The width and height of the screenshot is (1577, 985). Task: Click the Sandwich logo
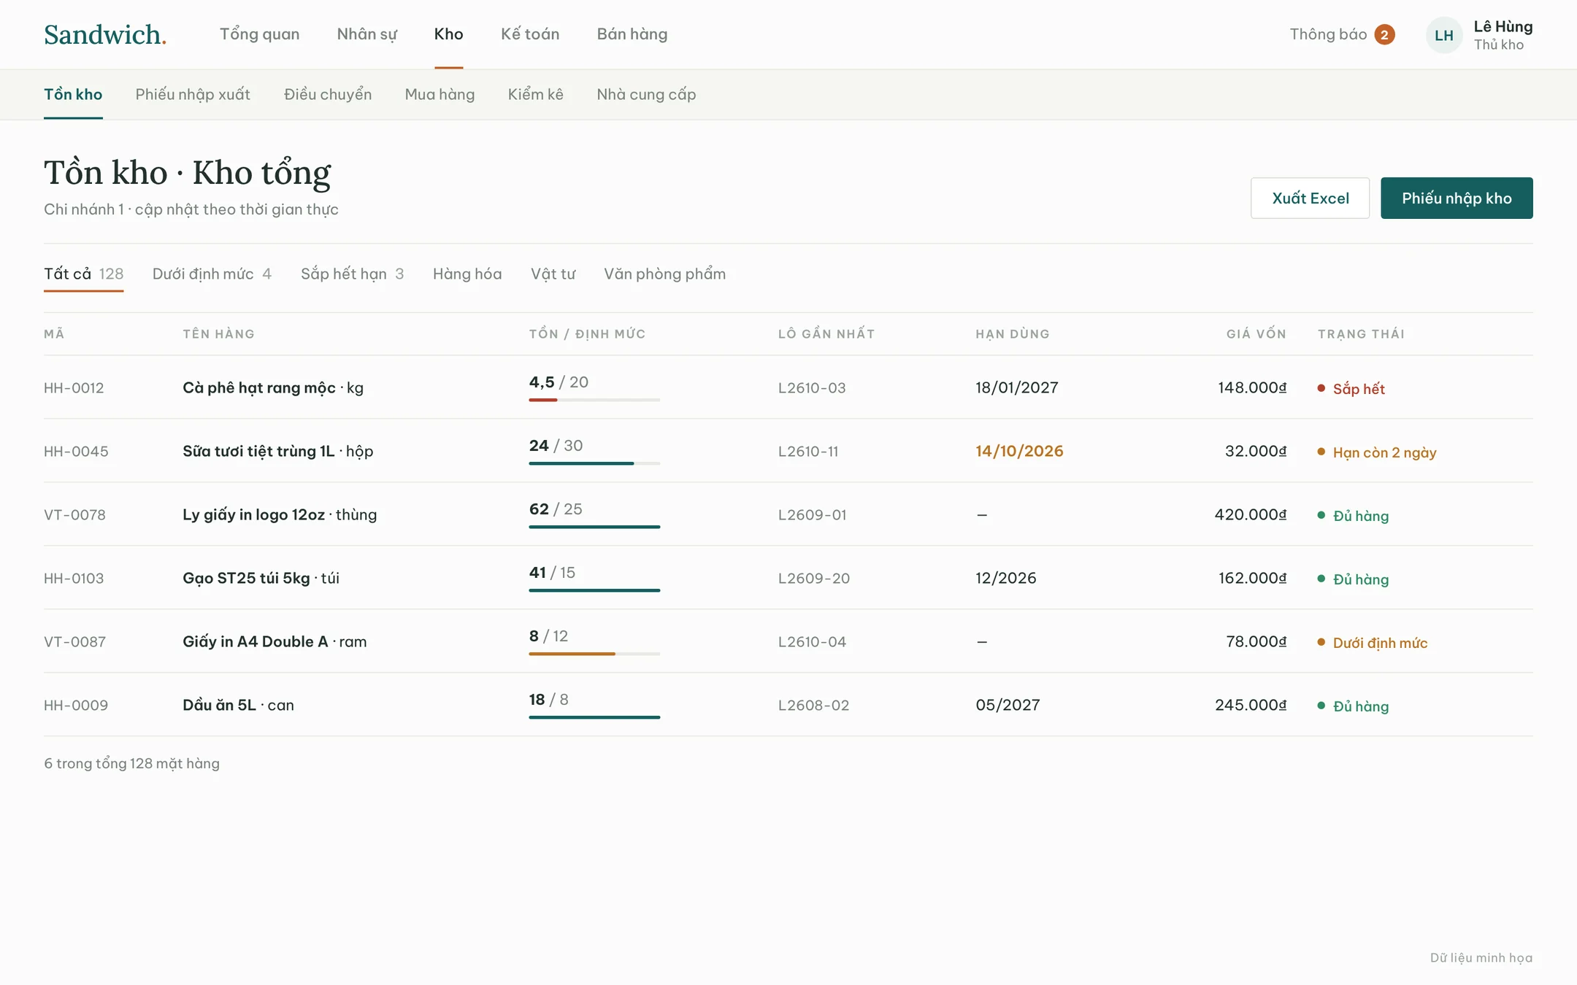(x=105, y=34)
